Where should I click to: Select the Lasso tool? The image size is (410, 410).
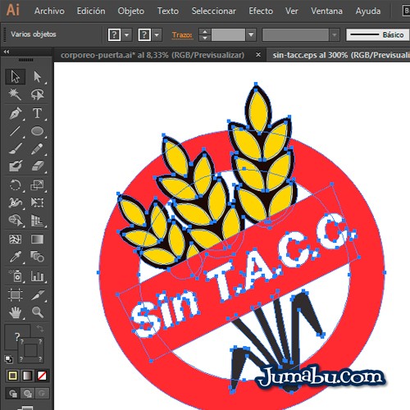pyautogui.click(x=37, y=94)
